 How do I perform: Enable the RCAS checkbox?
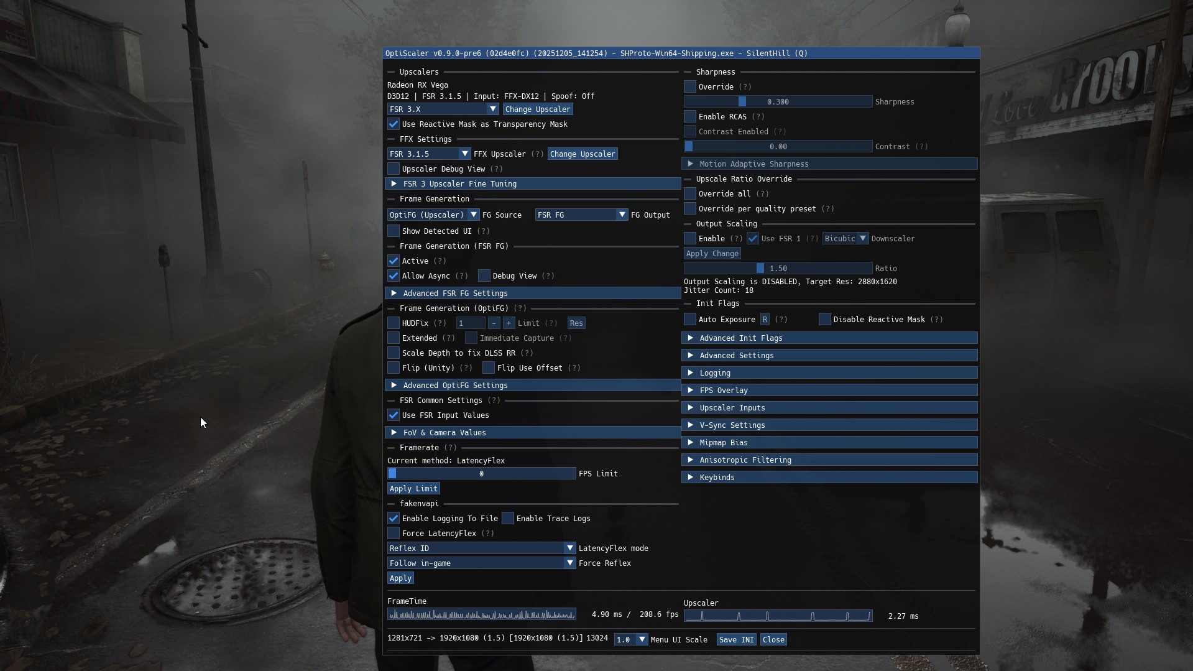(690, 117)
